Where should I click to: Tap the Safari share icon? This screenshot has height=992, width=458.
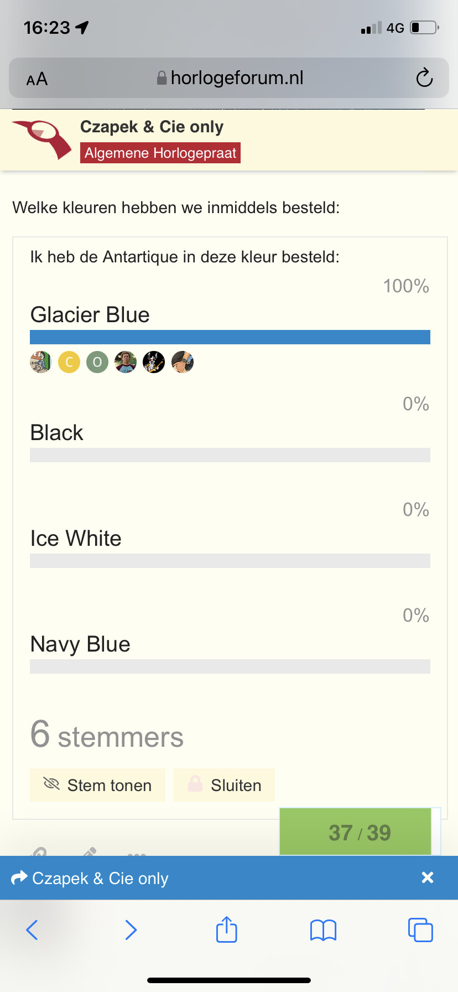227,929
